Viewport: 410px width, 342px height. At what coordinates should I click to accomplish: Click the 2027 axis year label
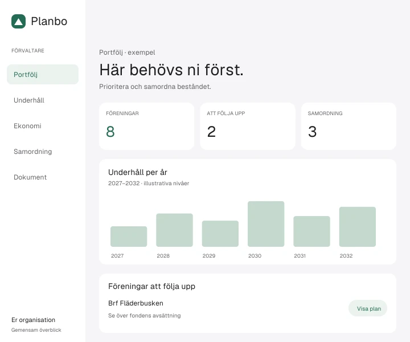click(117, 256)
